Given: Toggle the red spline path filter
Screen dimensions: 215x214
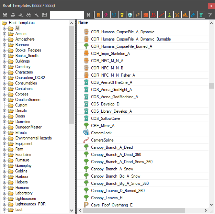Looking at the screenshot, I should pos(161,15).
